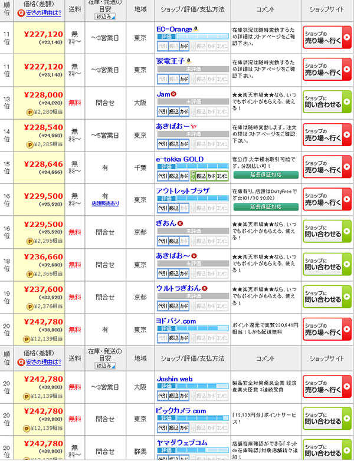The height and width of the screenshot is (461, 354).
Task: Go to EC-Orange's shop sales page button
Action: pyautogui.click(x=327, y=37)
